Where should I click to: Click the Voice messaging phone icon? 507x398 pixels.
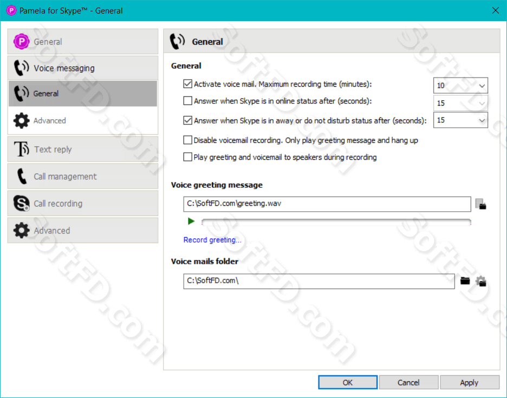tap(21, 68)
